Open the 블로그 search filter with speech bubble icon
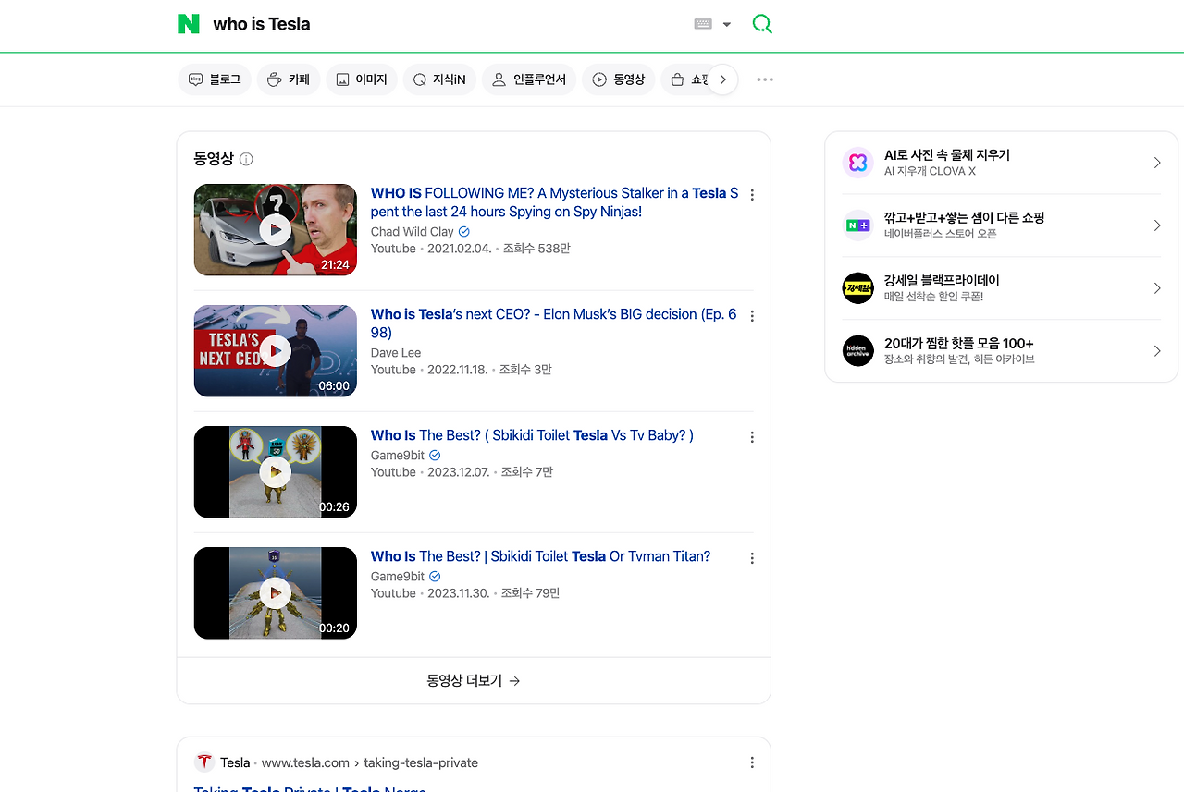The height and width of the screenshot is (792, 1184). click(194, 79)
